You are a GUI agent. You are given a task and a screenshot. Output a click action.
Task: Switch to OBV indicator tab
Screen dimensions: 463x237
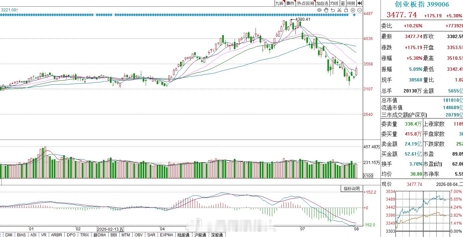[138, 235]
